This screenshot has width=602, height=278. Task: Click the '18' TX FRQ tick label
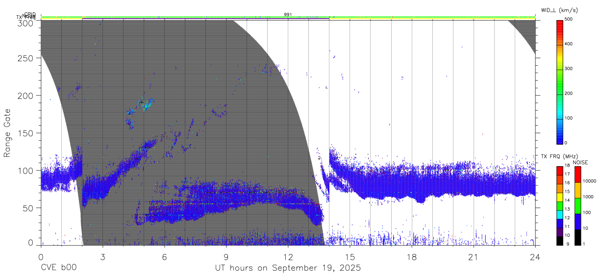pos(567,166)
